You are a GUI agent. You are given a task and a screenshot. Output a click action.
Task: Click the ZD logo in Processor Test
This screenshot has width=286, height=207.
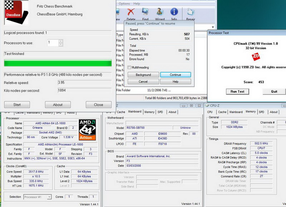pyautogui.click(x=256, y=57)
